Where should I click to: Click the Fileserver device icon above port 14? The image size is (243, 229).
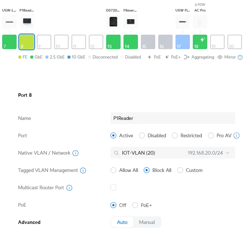(130, 22)
